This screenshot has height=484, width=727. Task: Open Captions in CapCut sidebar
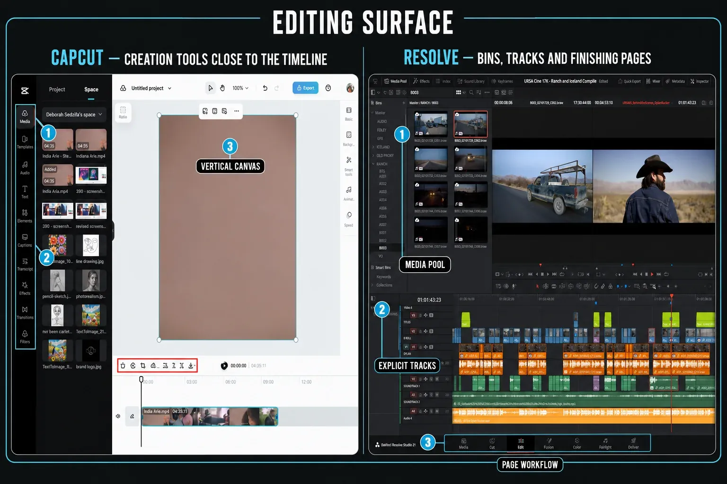click(x=25, y=240)
